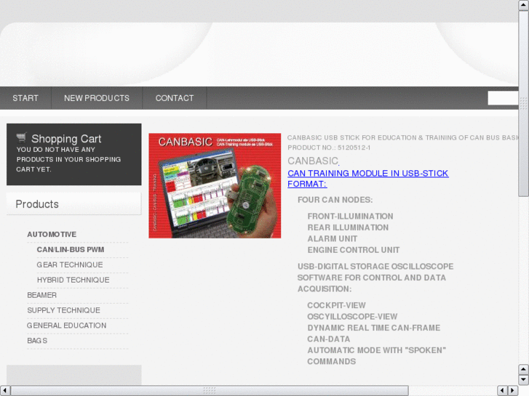Click the shopping cart icon
The image size is (529, 396).
tap(21, 137)
